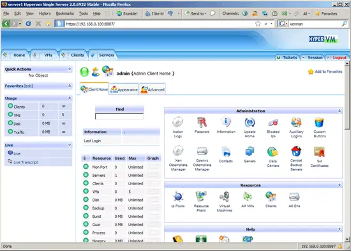Open the History menu
This screenshot has width=351, height=251.
coord(45,13)
